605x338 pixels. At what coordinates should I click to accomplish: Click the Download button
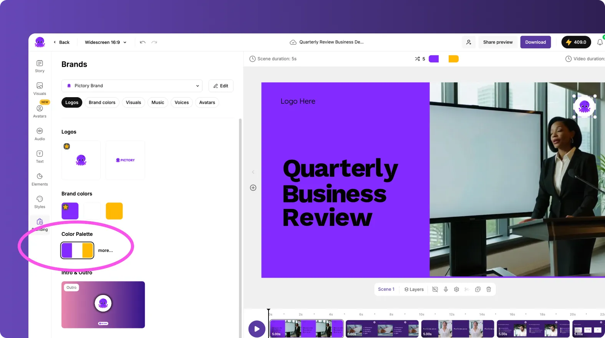(x=535, y=42)
